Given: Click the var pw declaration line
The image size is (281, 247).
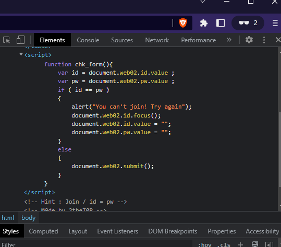Looking at the screenshot, I should click(116, 81).
